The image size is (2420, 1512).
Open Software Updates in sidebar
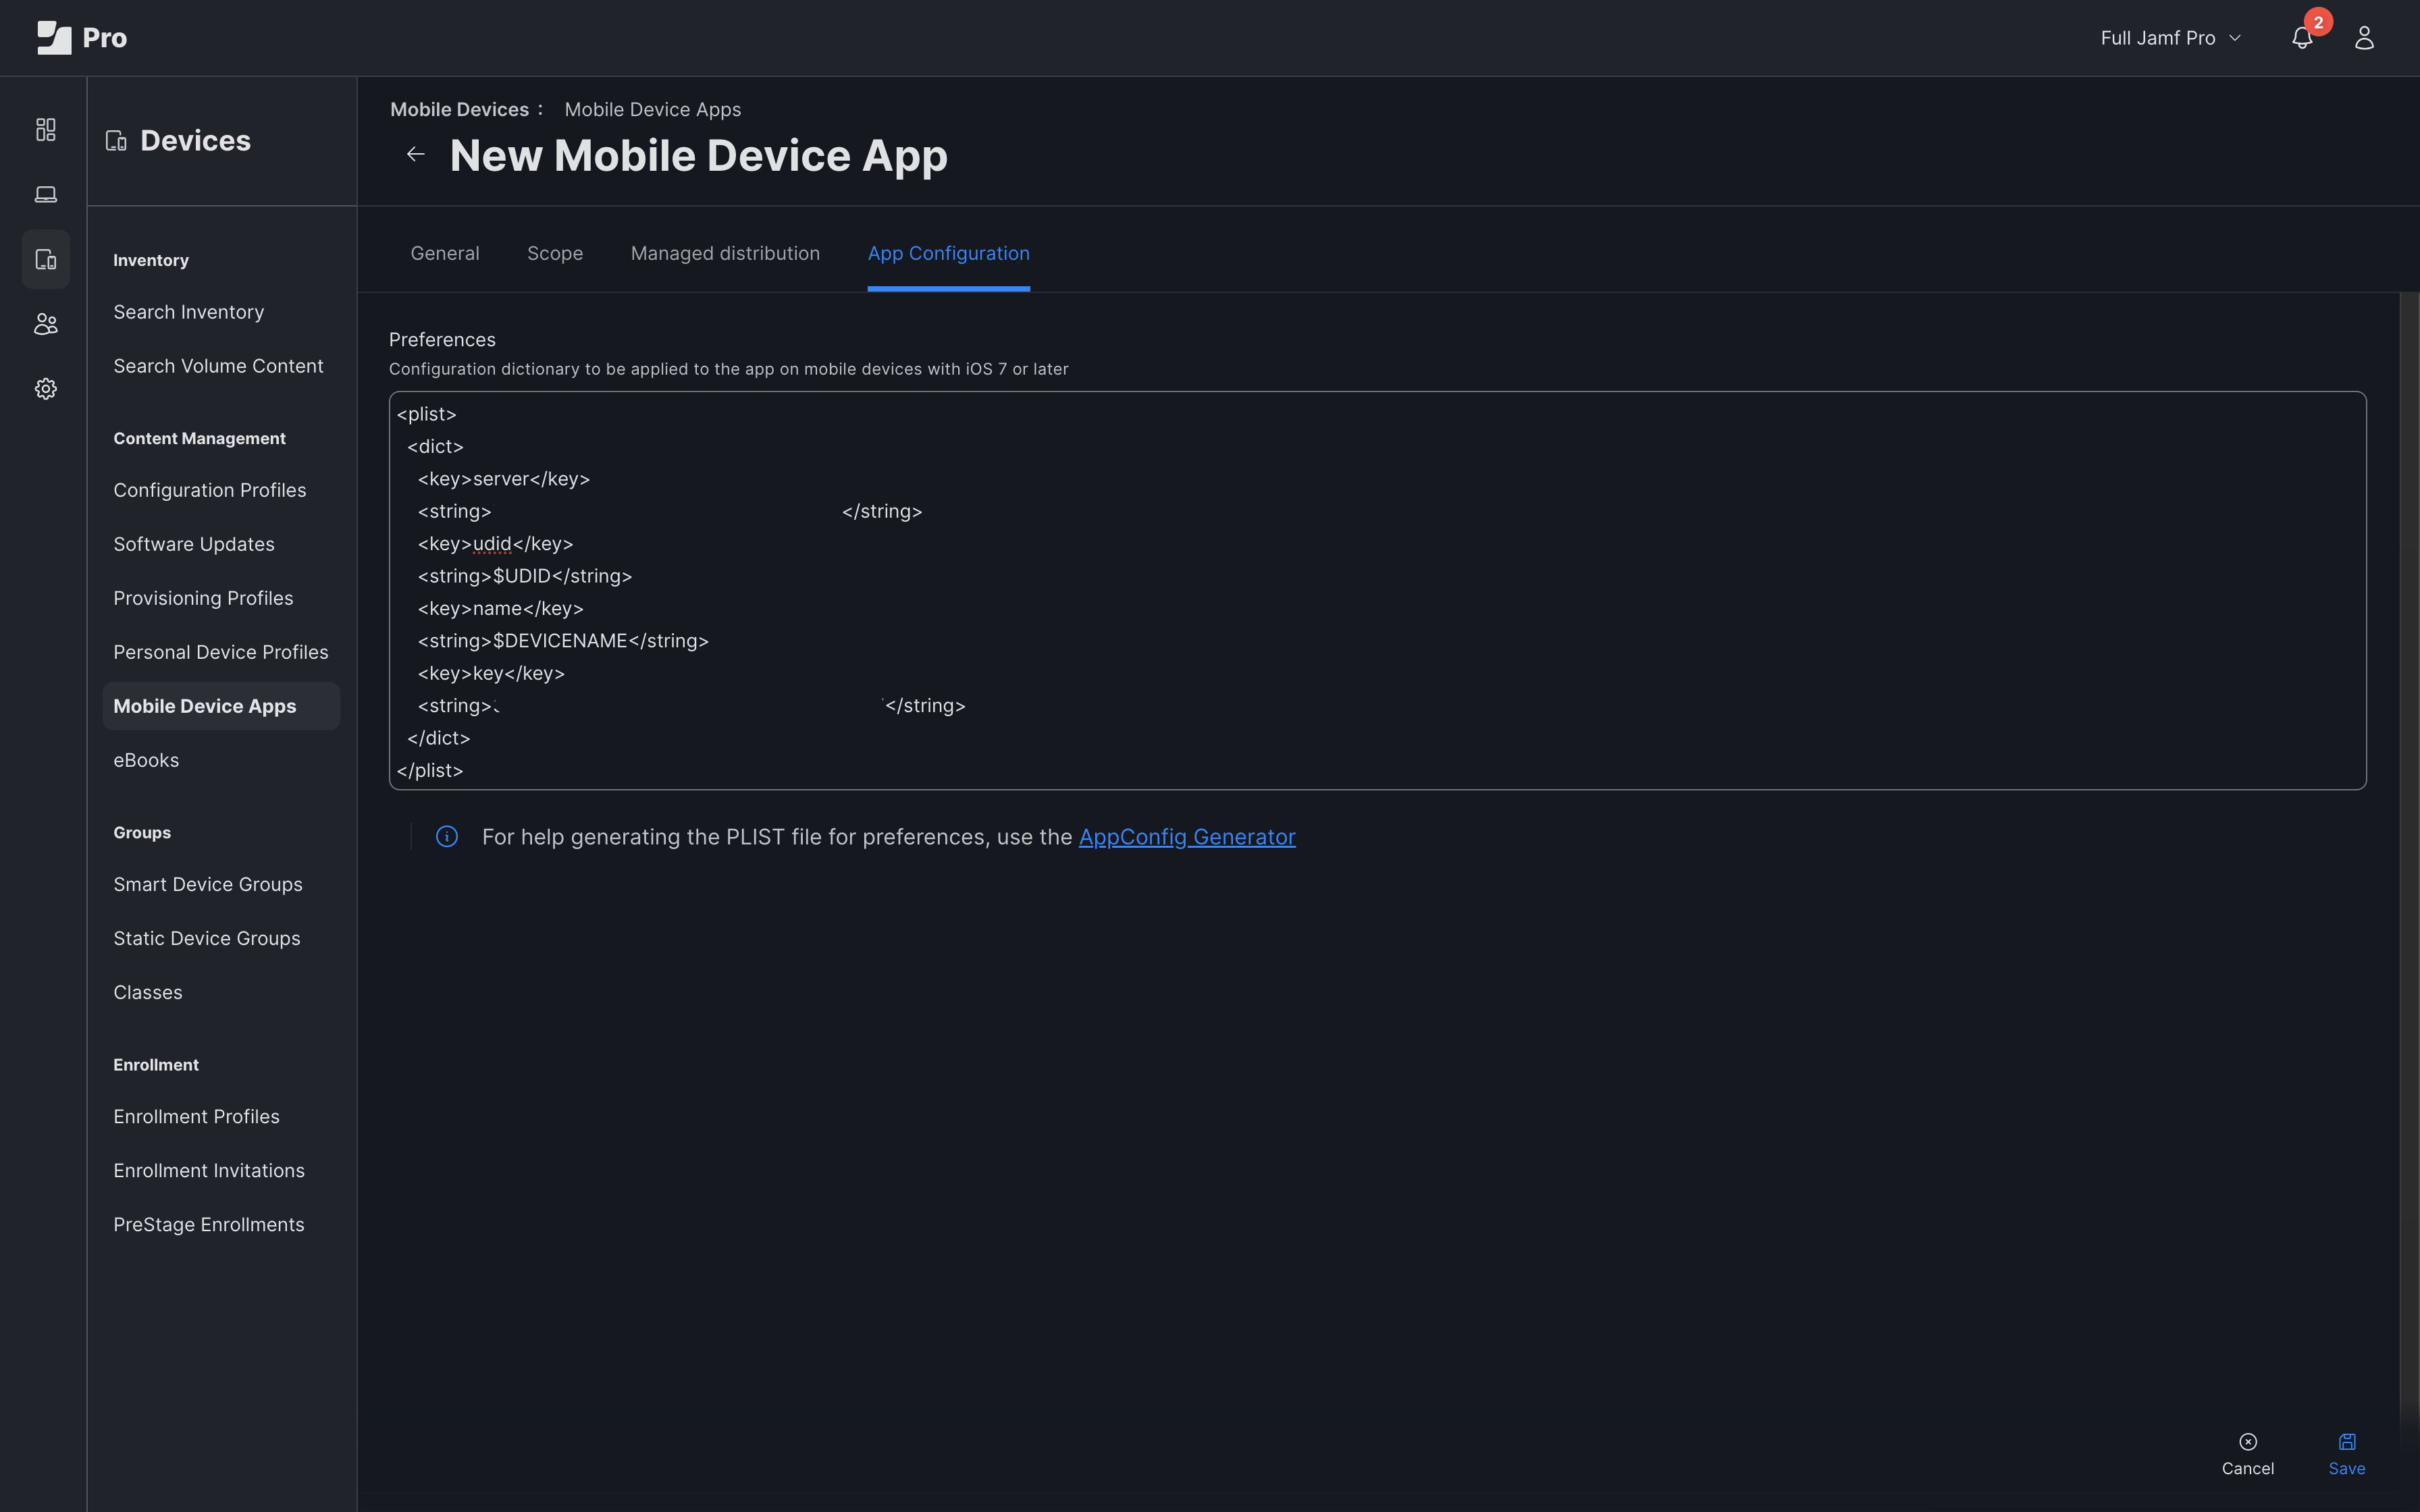(194, 544)
